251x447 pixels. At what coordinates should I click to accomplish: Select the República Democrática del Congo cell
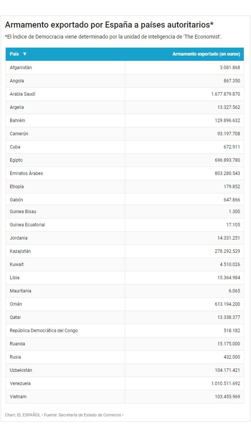[x=44, y=331]
